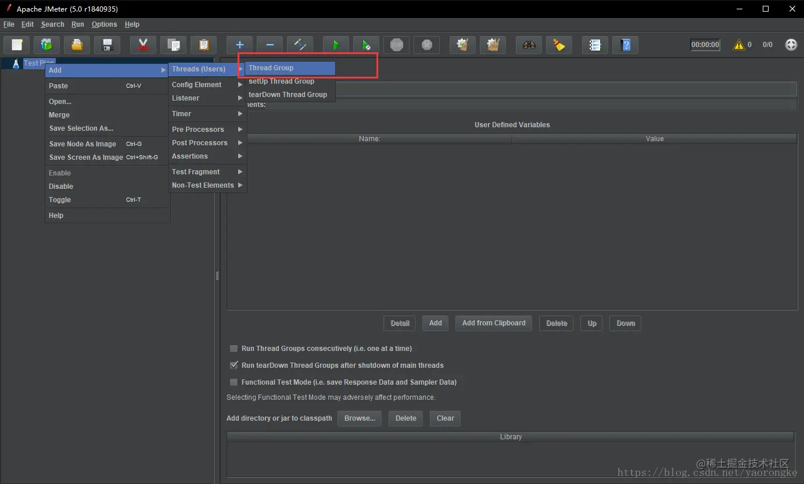Viewport: 804px width, 484px height.
Task: Open the Function Helper list icon
Action: 595,45
